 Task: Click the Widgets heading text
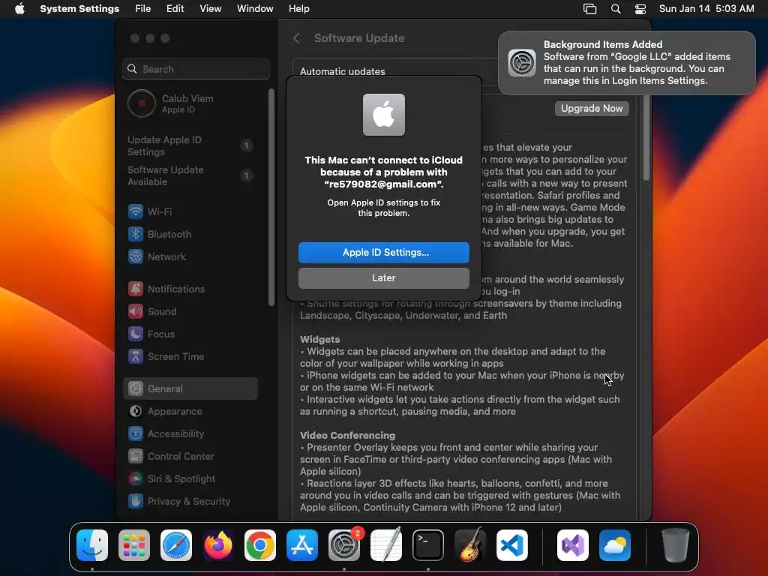(319, 339)
